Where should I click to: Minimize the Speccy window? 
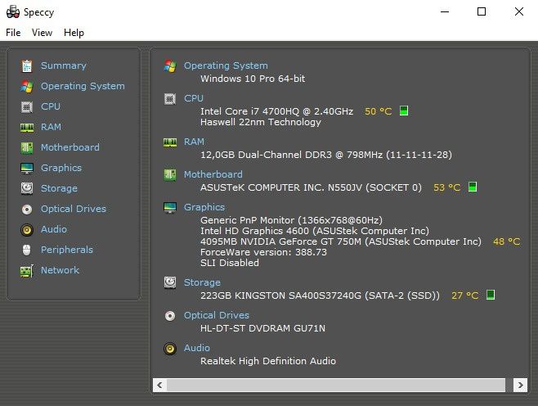click(445, 12)
